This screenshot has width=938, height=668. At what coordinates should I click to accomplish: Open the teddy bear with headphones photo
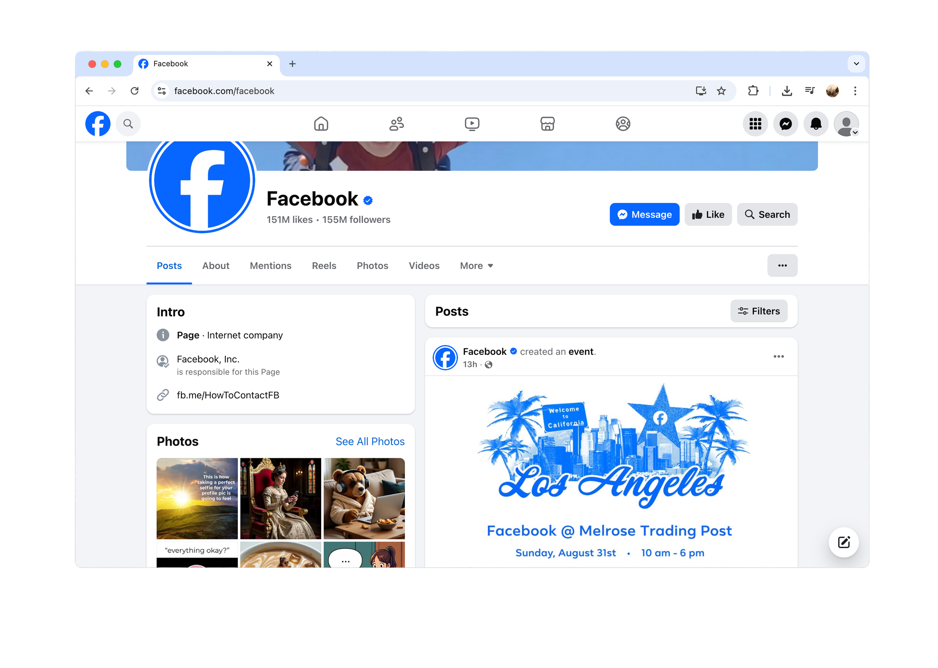[364, 498]
